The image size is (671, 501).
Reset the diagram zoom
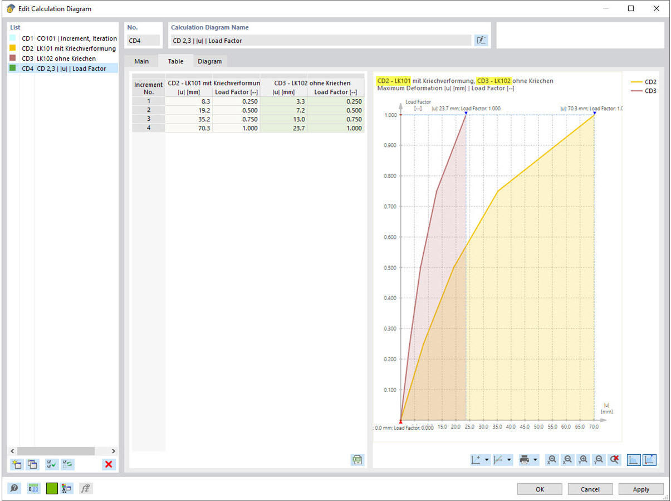(613, 460)
